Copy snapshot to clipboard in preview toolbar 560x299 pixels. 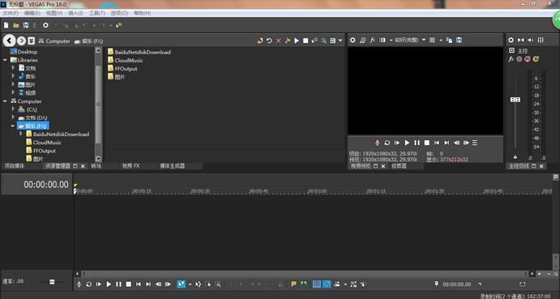click(449, 40)
